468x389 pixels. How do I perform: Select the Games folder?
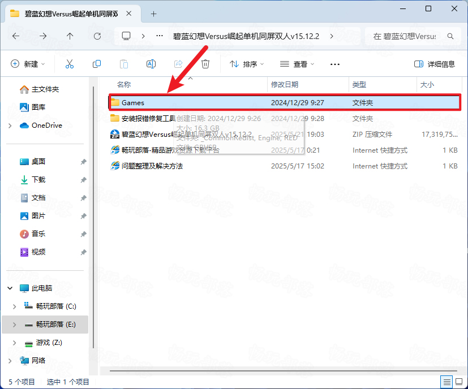(x=285, y=102)
